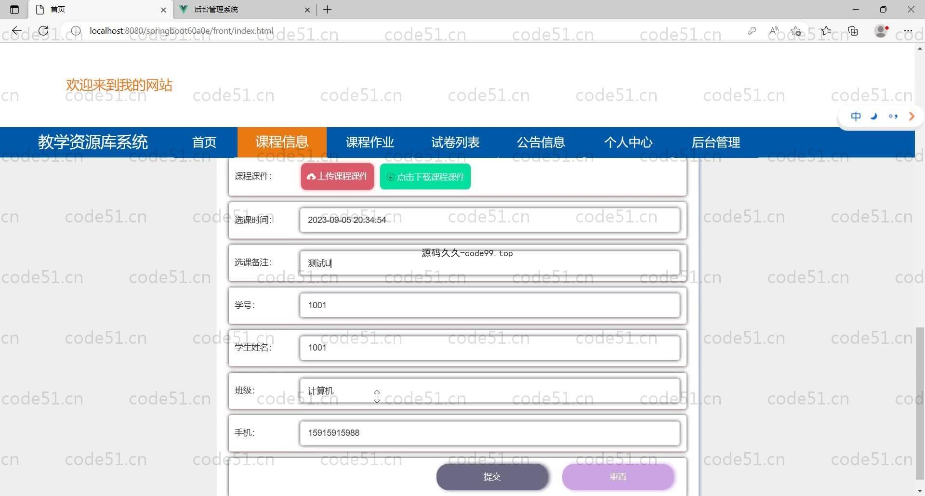Click the 学生姓名 input field
Image resolution: width=925 pixels, height=496 pixels.
point(489,348)
